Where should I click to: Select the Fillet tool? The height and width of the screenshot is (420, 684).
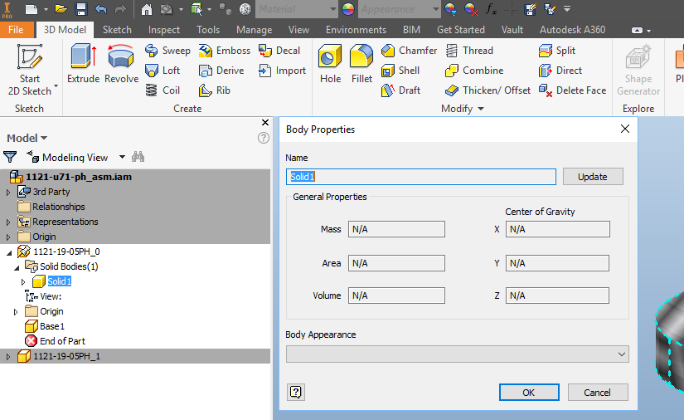(x=361, y=64)
